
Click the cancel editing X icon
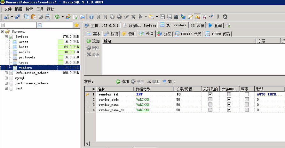tap(133, 17)
